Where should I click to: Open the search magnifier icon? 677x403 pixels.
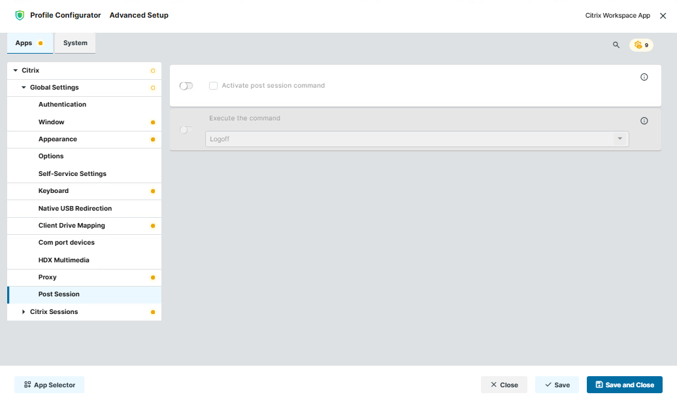(x=616, y=45)
